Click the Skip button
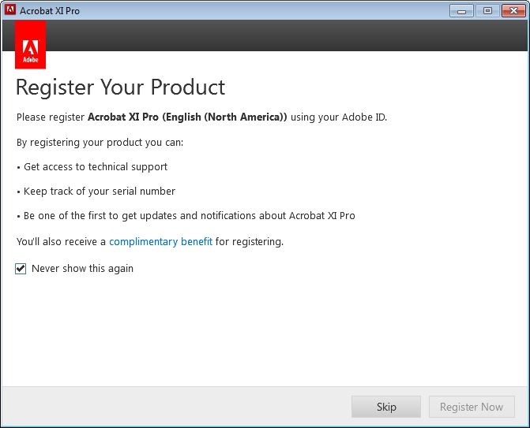The width and height of the screenshot is (530, 428). click(386, 407)
